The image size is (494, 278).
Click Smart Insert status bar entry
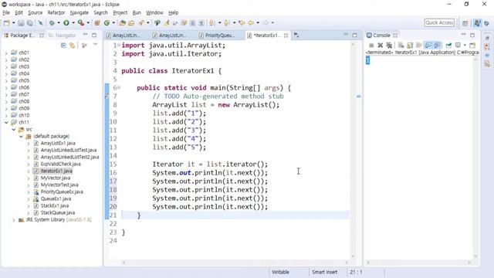tap(324, 272)
